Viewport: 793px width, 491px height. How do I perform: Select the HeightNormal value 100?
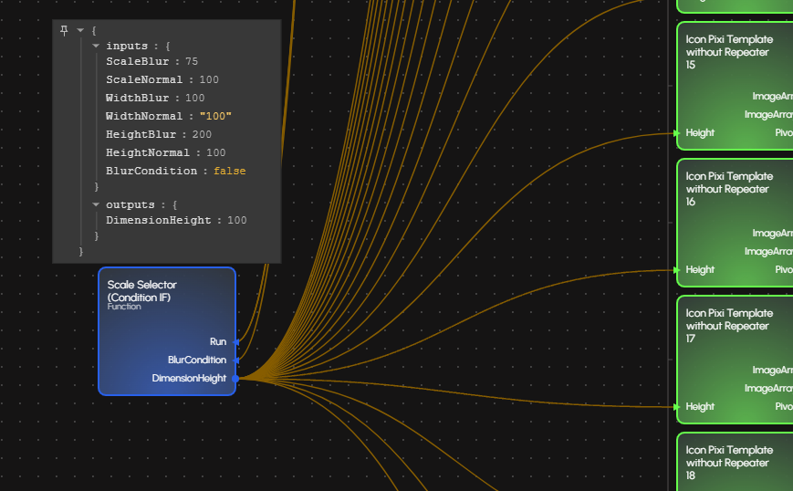pyautogui.click(x=216, y=152)
